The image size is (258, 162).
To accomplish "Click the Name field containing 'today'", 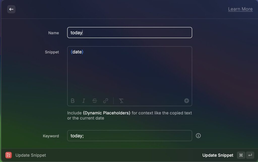I will [130, 33].
